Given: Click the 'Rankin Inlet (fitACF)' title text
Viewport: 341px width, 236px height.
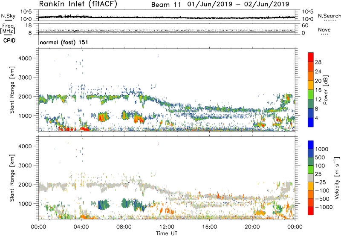Looking at the screenshot, I should coord(78,4).
